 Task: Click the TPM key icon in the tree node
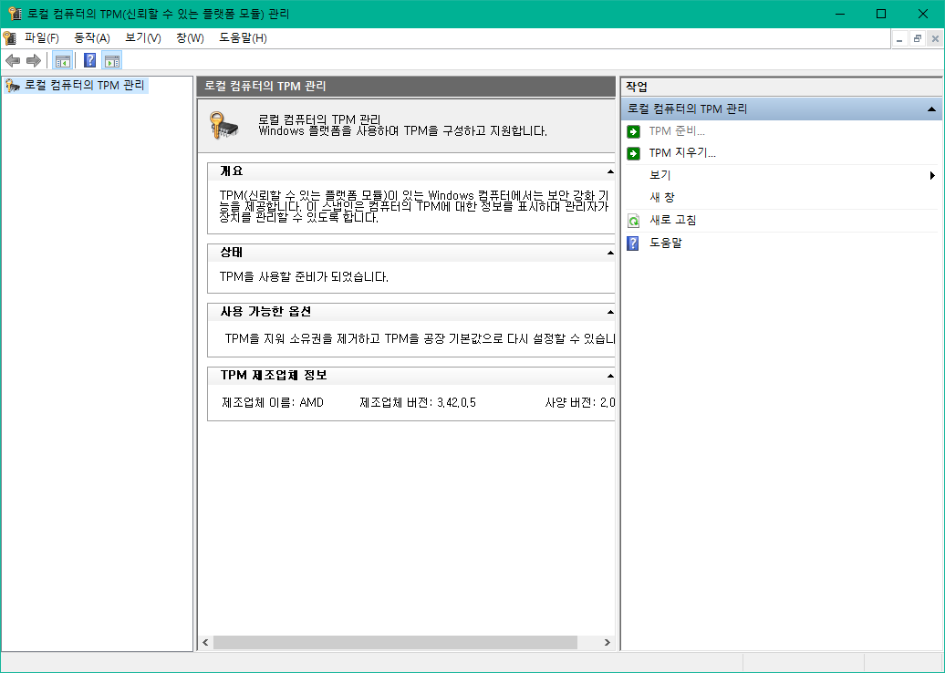[12, 86]
